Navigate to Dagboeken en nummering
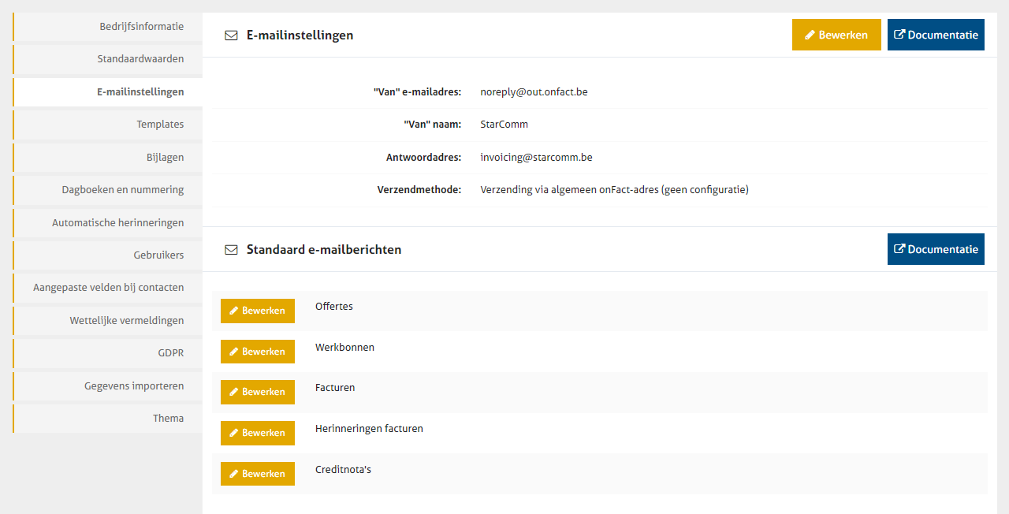 (x=122, y=190)
